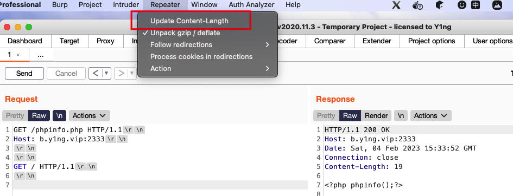The width and height of the screenshot is (513, 196).
Task: Click the X icon in macOS menu bar
Action: 396,5
